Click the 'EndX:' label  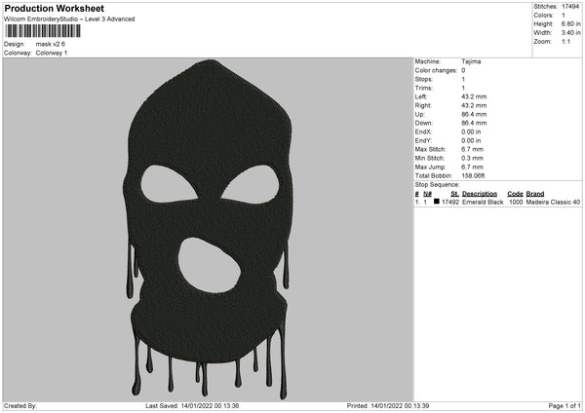coord(423,131)
